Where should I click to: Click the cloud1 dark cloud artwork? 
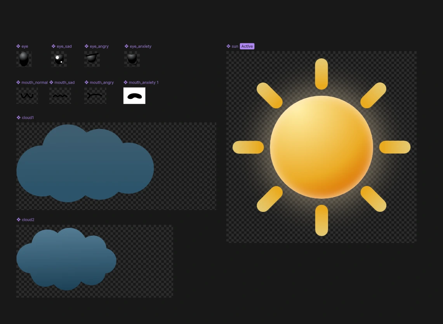85,163
